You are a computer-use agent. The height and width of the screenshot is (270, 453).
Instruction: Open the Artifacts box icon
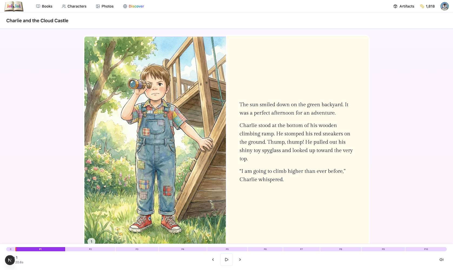(x=395, y=6)
